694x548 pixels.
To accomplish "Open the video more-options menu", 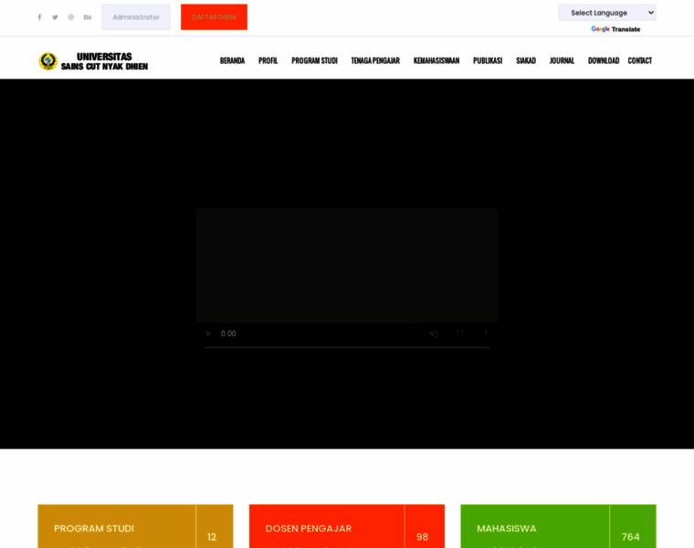I will point(486,333).
